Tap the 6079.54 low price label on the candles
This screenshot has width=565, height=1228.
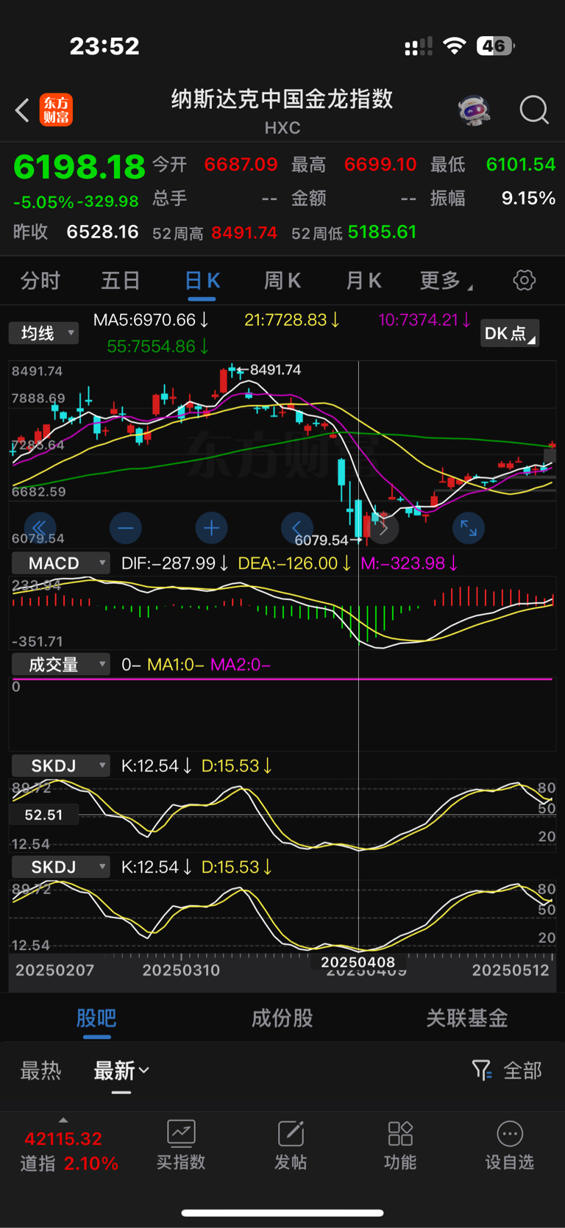click(321, 540)
